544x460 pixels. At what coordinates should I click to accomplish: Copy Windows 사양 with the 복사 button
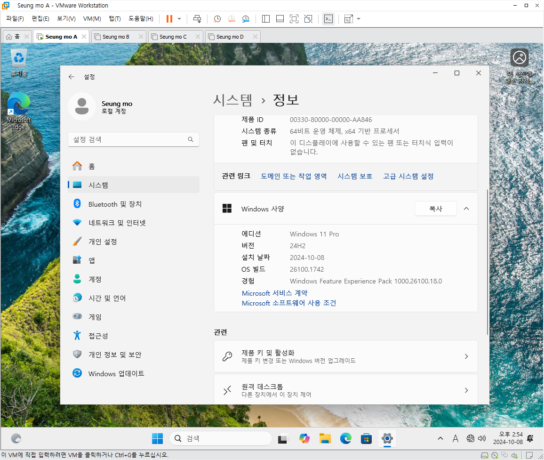(436, 209)
